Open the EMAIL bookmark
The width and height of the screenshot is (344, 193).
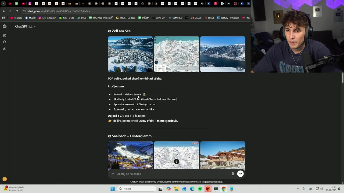coord(209,18)
